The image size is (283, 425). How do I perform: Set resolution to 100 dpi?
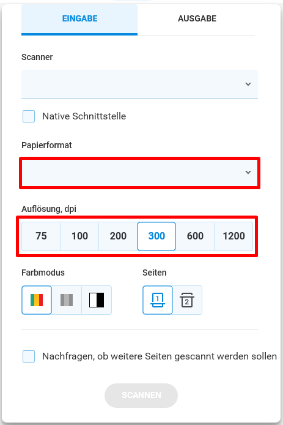tap(79, 236)
